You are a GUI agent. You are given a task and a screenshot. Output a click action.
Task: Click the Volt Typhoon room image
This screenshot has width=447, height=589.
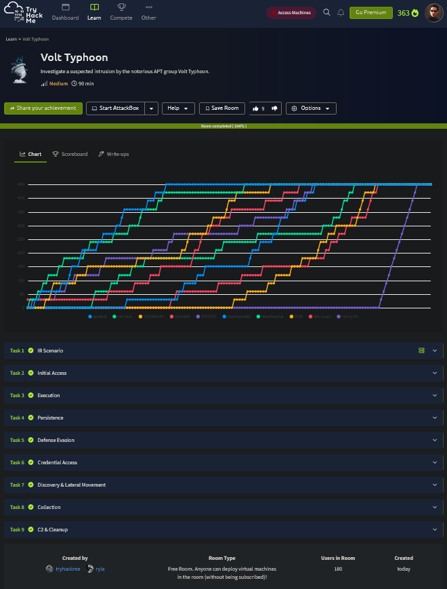coord(20,70)
